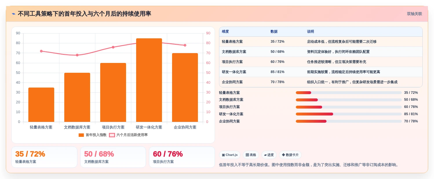The height and width of the screenshot is (179, 434).
Task: Toggle the 六个月后活跃使用率 legend entry
Action: pyautogui.click(x=128, y=135)
